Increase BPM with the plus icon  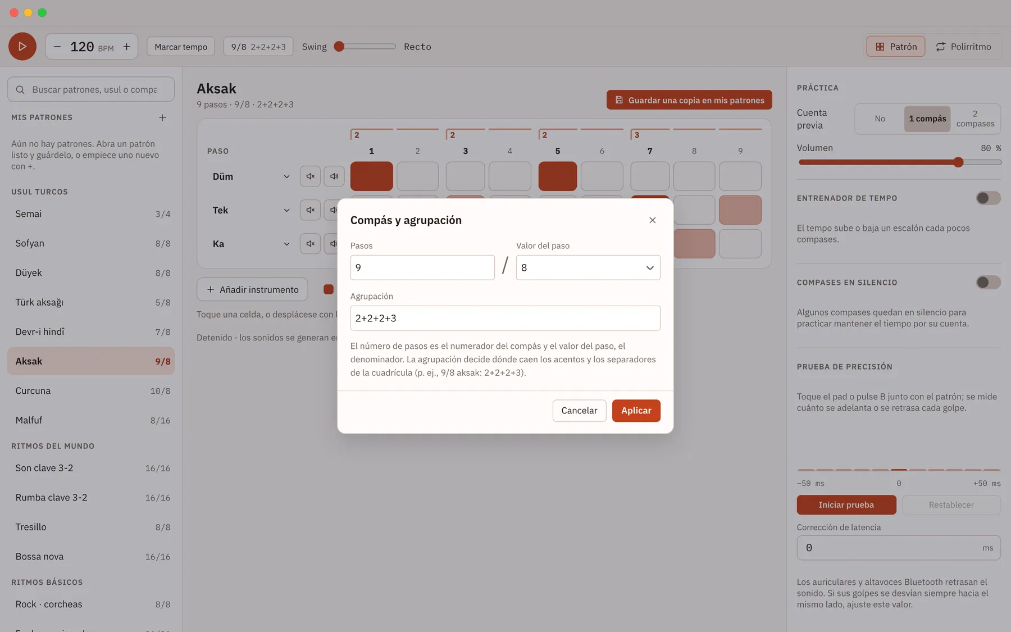coord(127,47)
